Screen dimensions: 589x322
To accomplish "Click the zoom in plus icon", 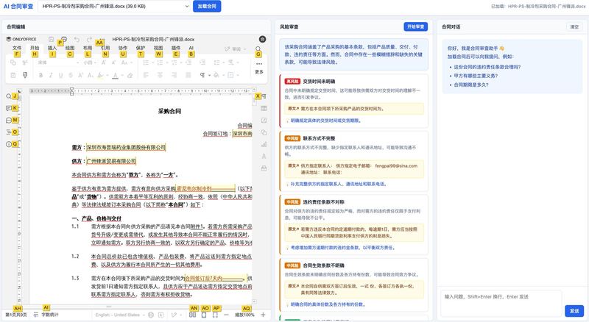I will tap(263, 315).
